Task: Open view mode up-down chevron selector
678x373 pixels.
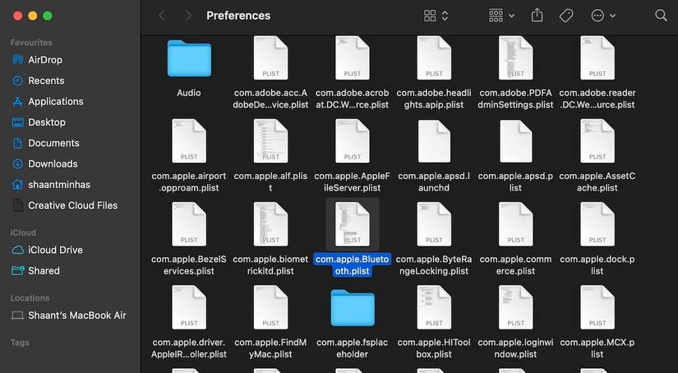Action: tap(445, 16)
